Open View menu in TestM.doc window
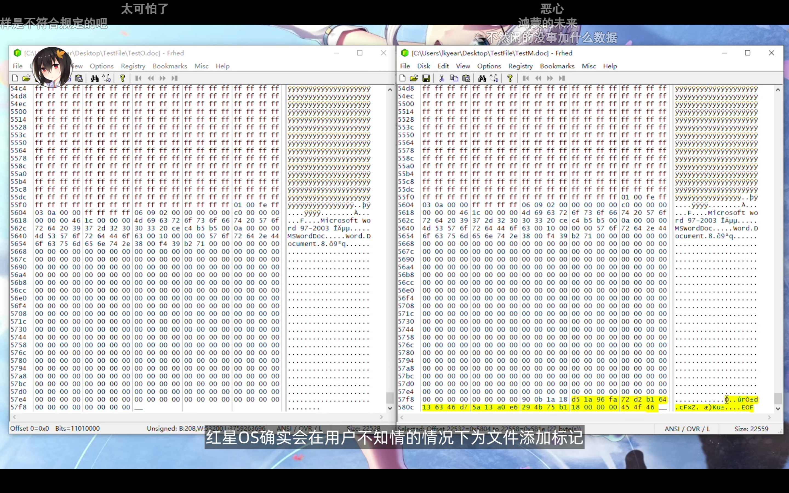The height and width of the screenshot is (493, 789). click(463, 66)
